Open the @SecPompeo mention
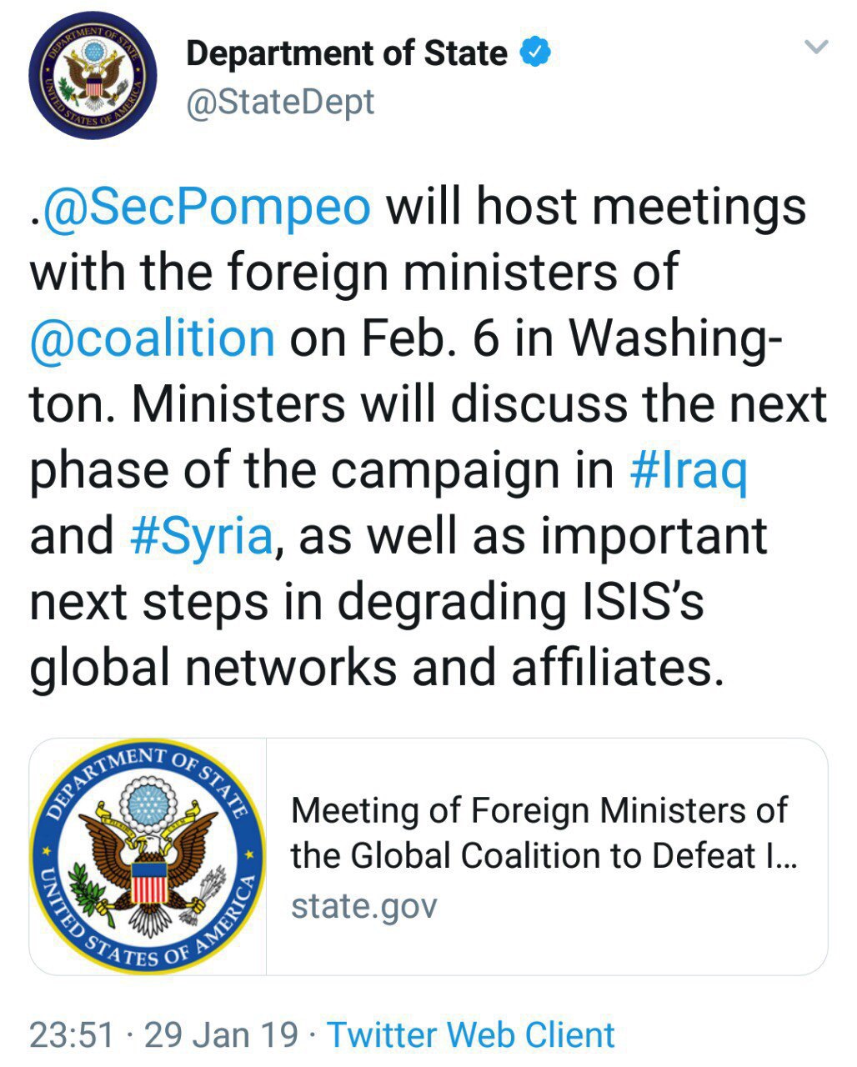 coord(205,208)
